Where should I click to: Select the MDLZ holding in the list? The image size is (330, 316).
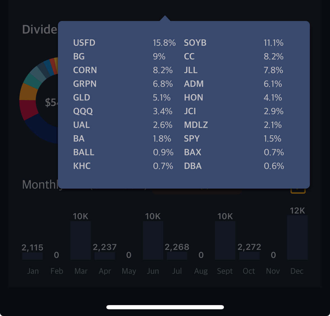coord(196,125)
